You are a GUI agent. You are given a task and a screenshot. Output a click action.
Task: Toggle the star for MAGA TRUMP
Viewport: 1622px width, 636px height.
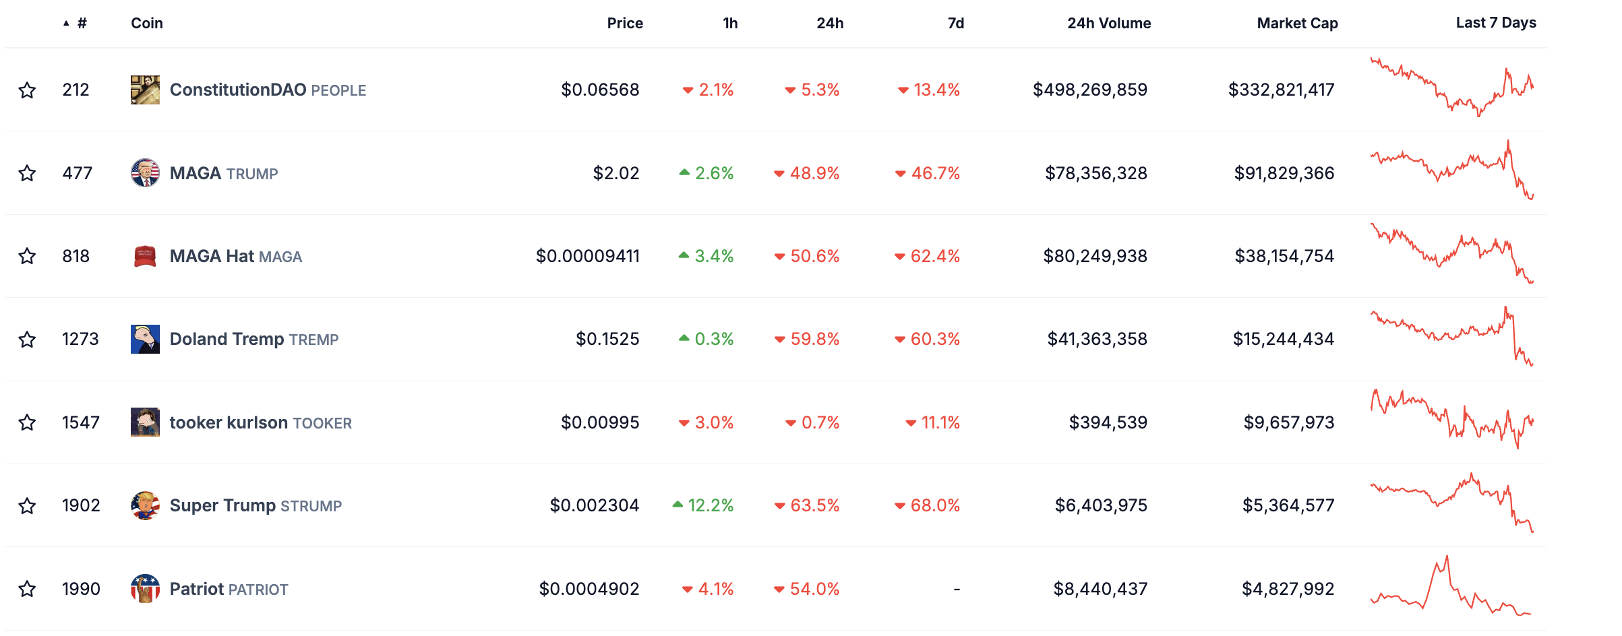[x=27, y=173]
